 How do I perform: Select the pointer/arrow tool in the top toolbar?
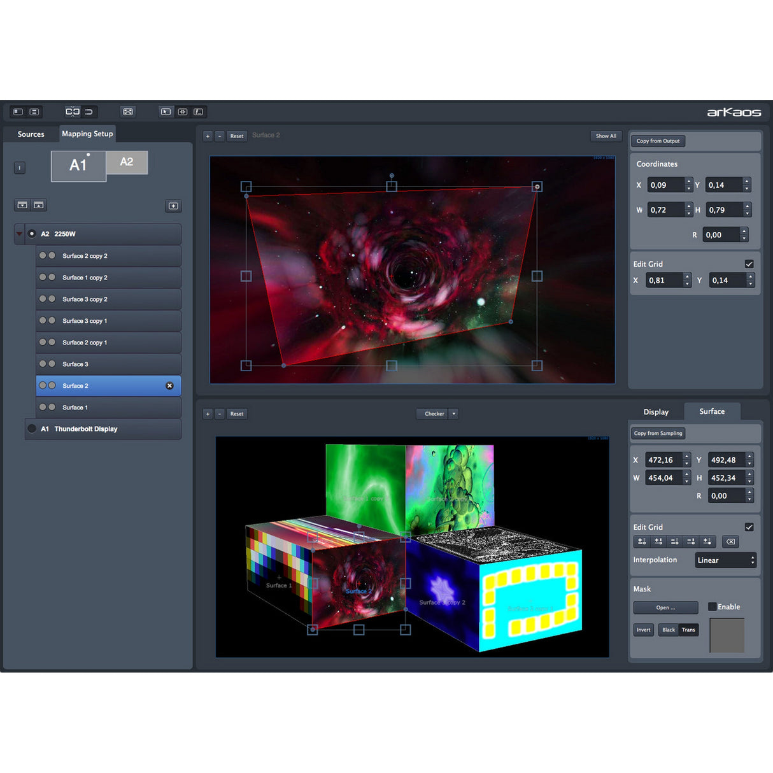coord(166,111)
